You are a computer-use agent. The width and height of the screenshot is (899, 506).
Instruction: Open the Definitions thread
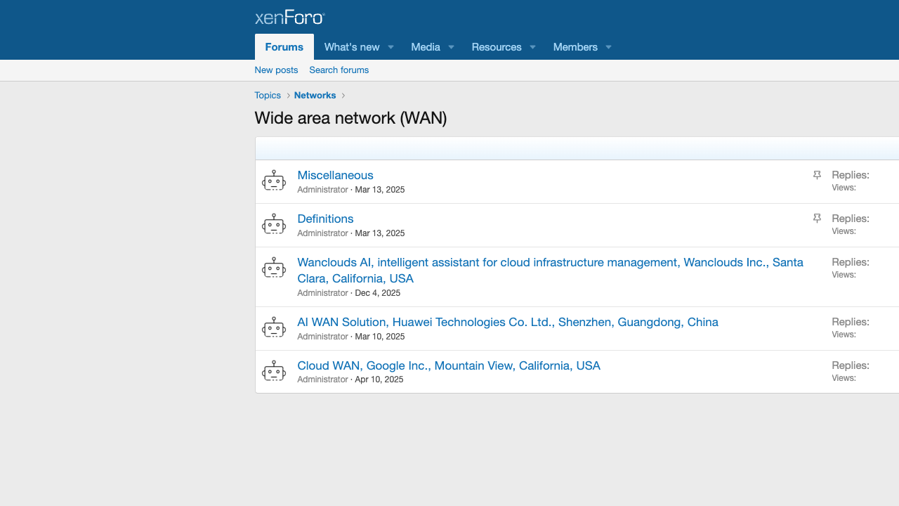click(x=325, y=219)
